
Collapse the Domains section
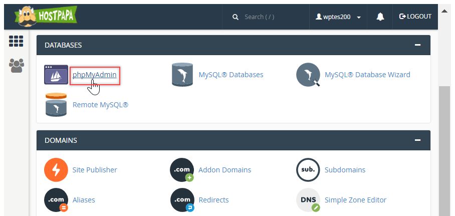tap(417, 140)
